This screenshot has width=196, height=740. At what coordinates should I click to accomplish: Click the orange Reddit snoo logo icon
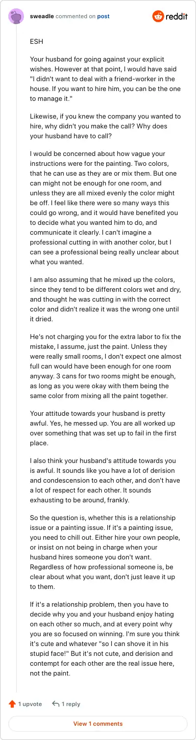tap(159, 16)
